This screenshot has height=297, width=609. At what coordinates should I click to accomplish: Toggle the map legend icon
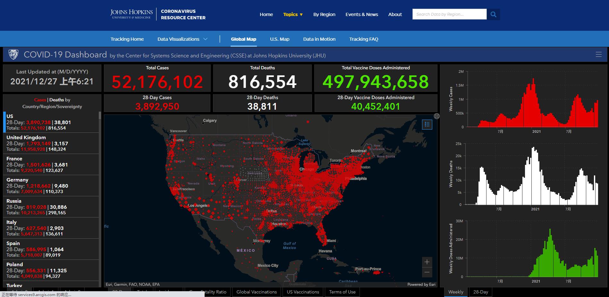coord(427,124)
